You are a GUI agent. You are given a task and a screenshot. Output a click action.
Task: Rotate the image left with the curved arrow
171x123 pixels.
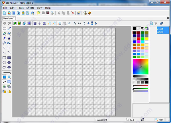click(70, 23)
